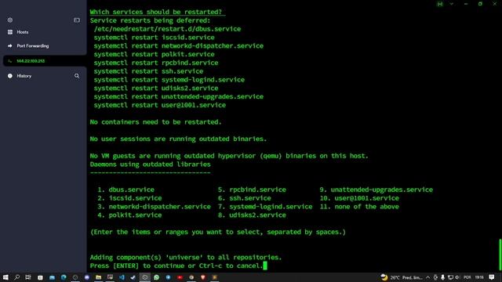Click the 'Which services should be restarted?' heading
The width and height of the screenshot is (502, 282).
(156, 12)
